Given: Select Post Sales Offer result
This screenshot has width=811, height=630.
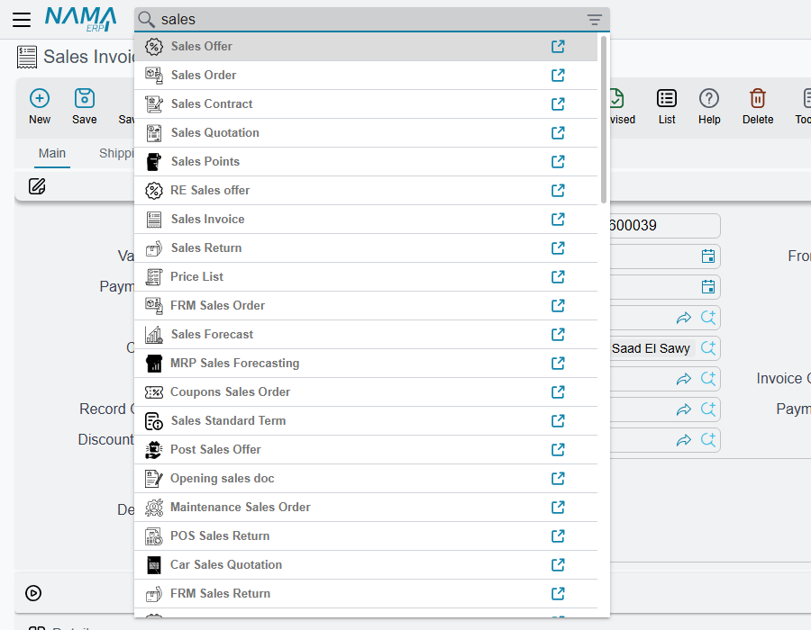Looking at the screenshot, I should 366,450.
